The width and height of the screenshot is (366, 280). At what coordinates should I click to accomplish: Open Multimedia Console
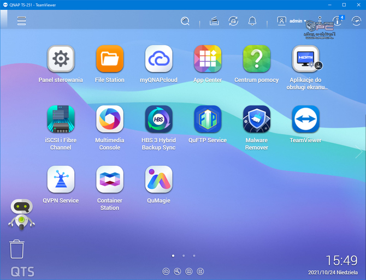click(x=110, y=119)
